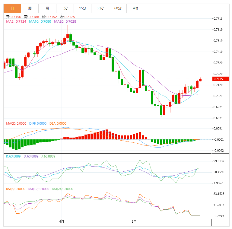Click the red 0.7175 current price tag
This screenshot has height=229, width=232.
pos(221,79)
